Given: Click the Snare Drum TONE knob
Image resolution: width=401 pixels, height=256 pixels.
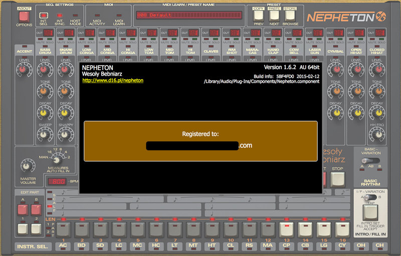Looking at the screenshot, I should [x=66, y=91].
